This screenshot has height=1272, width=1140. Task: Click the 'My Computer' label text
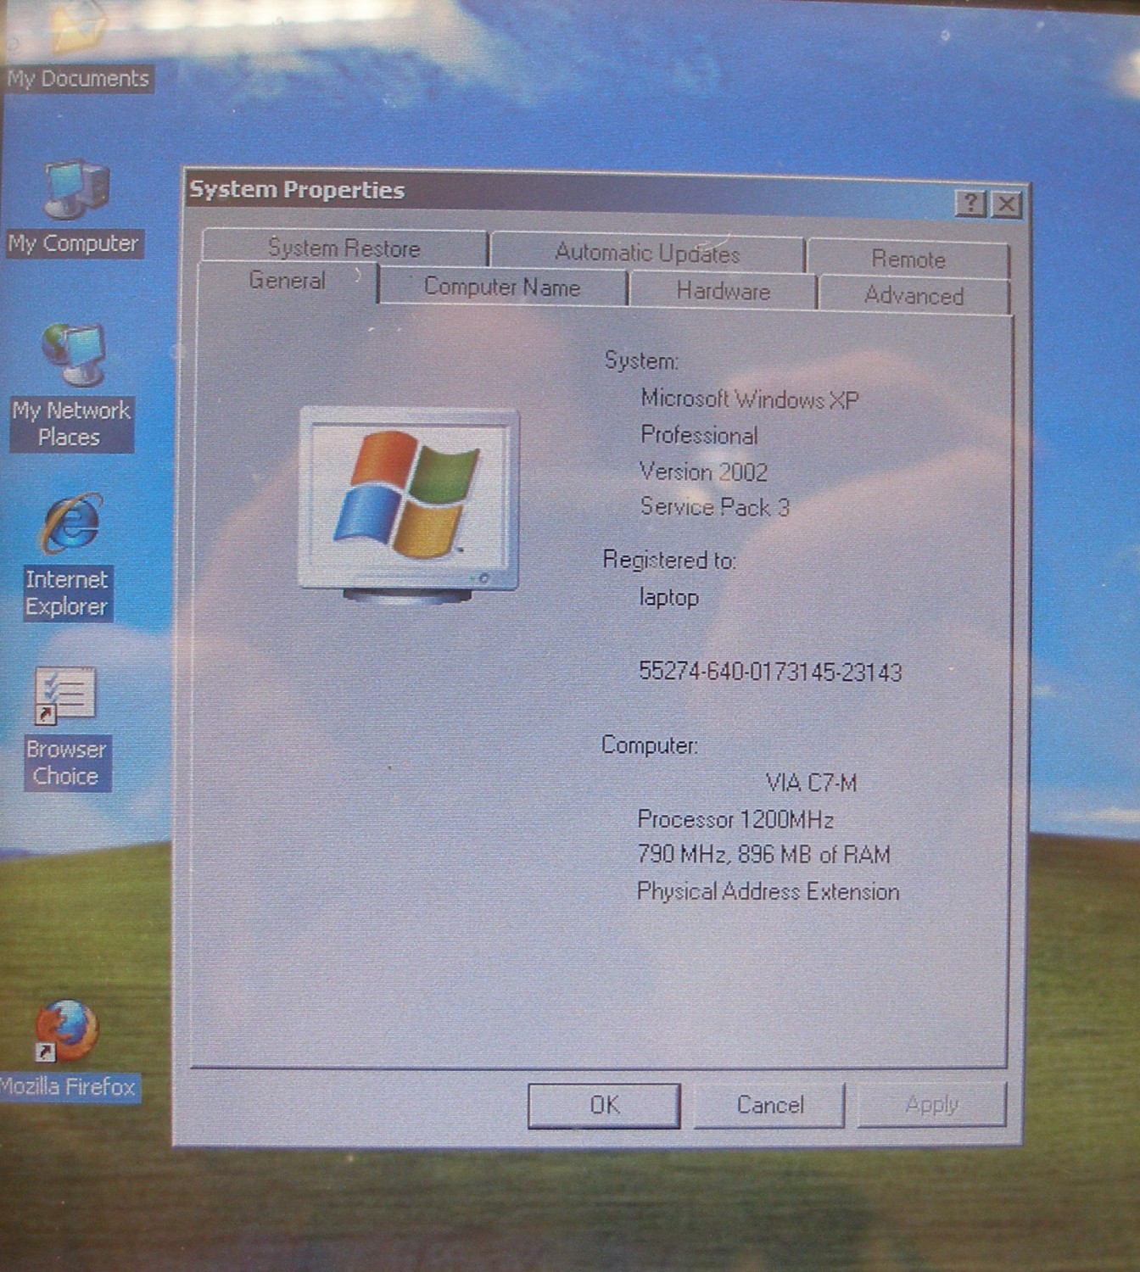coord(73,244)
